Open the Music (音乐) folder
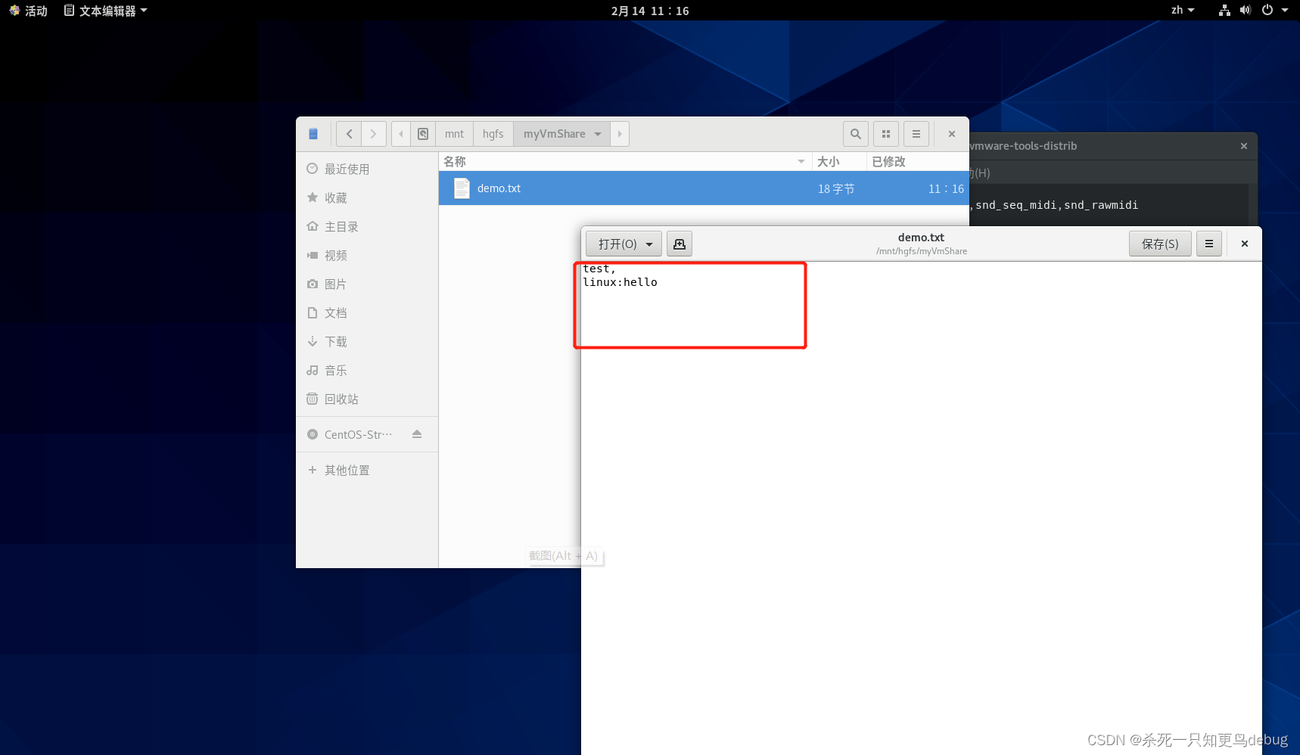This screenshot has width=1300, height=755. [367, 371]
